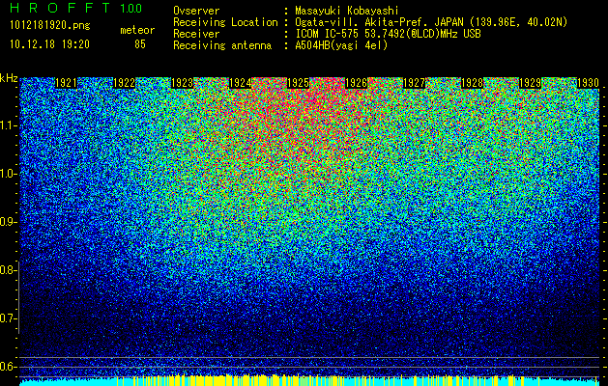608x386 pixels.
Task: Click the meteor label
Action: click(137, 30)
